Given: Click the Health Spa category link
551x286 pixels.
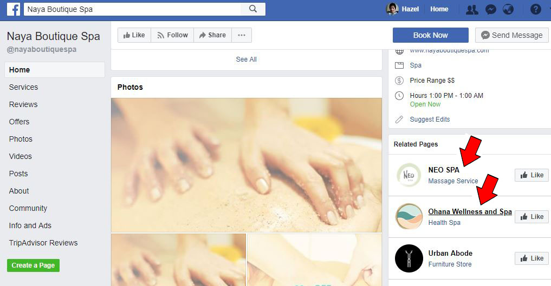Looking at the screenshot, I should coord(444,223).
